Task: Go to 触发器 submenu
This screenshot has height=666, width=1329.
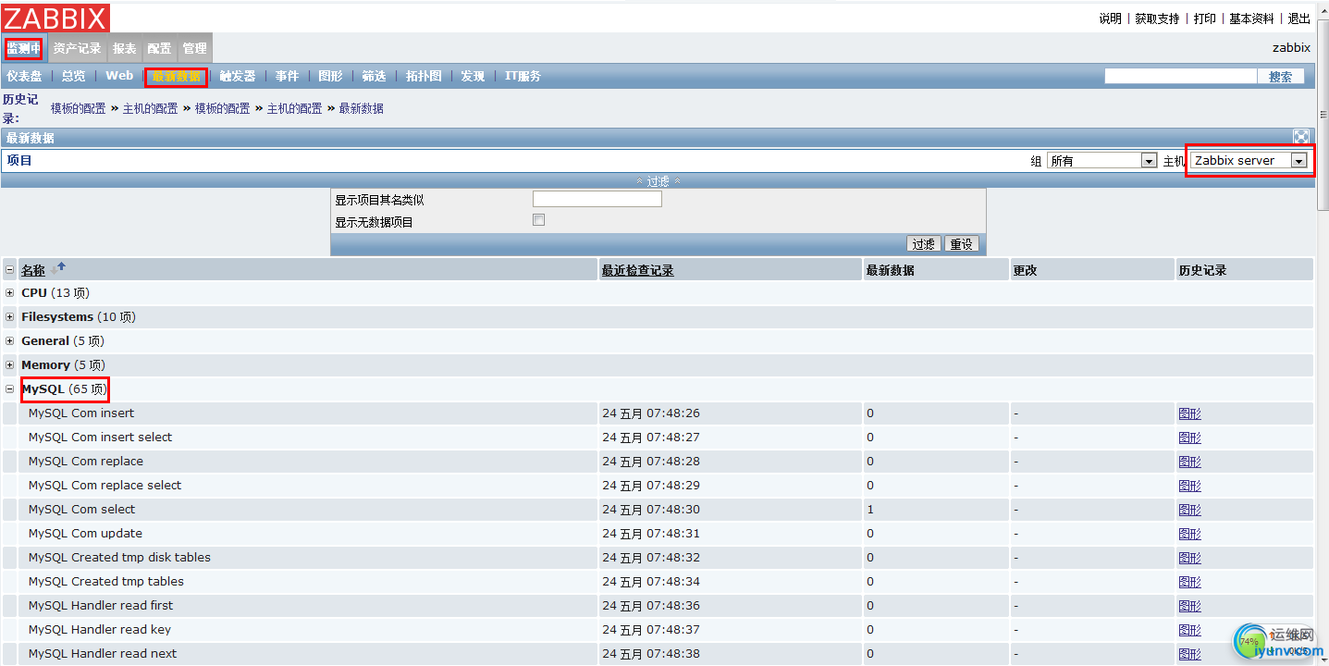Action: [x=238, y=76]
